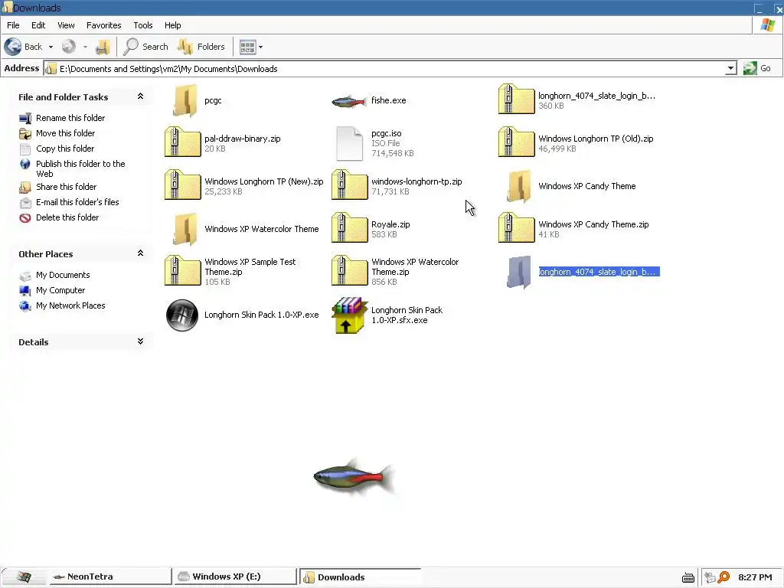Click the Windows flag logo in toolbar
The width and height of the screenshot is (784, 588).
pos(768,25)
